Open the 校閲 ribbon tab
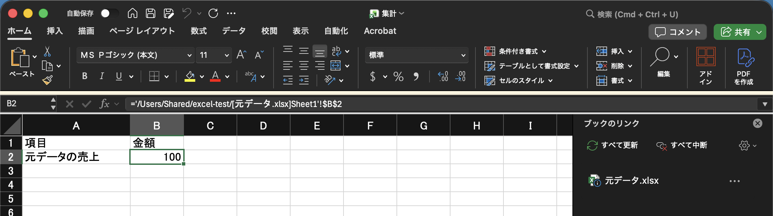Viewport: 773px width, 216px height. pyautogui.click(x=270, y=31)
